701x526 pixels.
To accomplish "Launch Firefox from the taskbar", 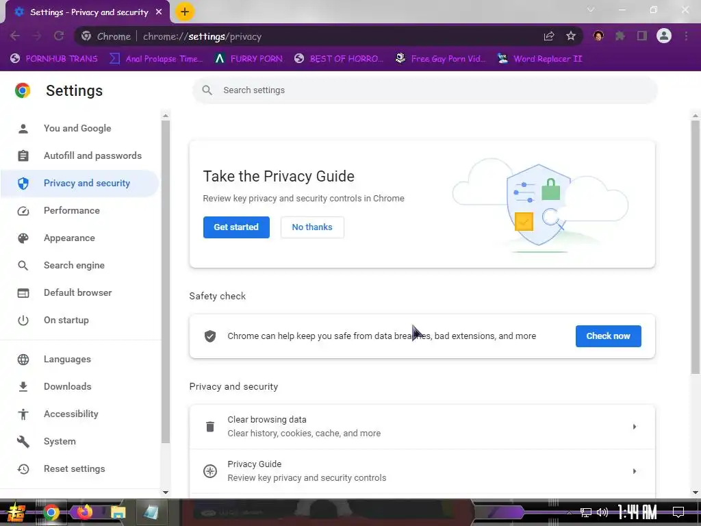I will pos(84,512).
